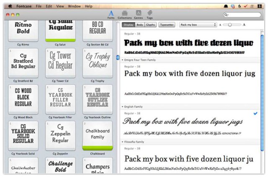Viewport: 268px width, 177px height.
Task: Click the 'Cg Wood Block' caption
Action: click(23, 117)
